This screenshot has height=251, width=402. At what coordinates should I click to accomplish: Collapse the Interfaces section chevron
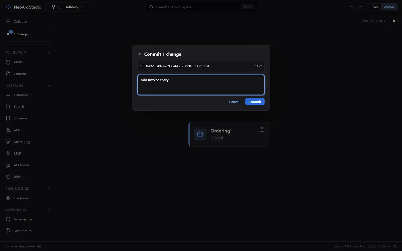pos(49,86)
